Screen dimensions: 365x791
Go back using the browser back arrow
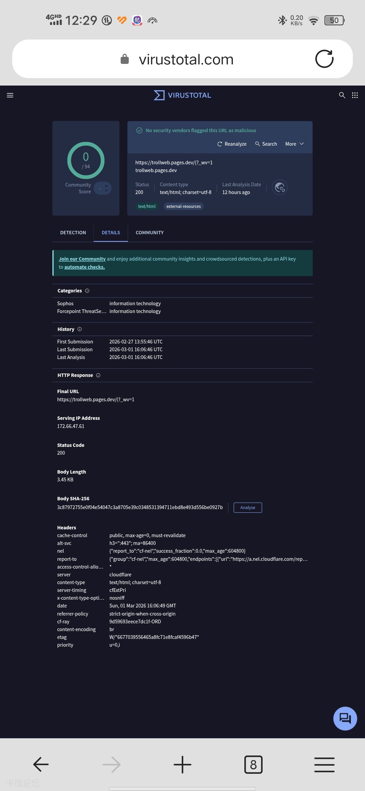coord(41,764)
